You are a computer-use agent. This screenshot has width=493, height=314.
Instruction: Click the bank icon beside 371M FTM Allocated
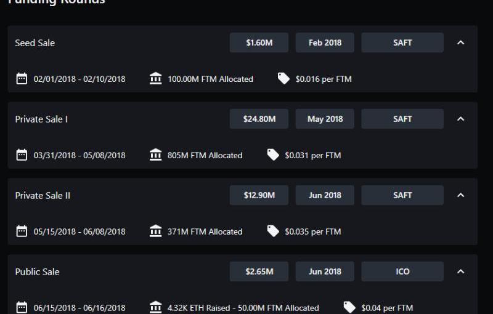point(156,231)
